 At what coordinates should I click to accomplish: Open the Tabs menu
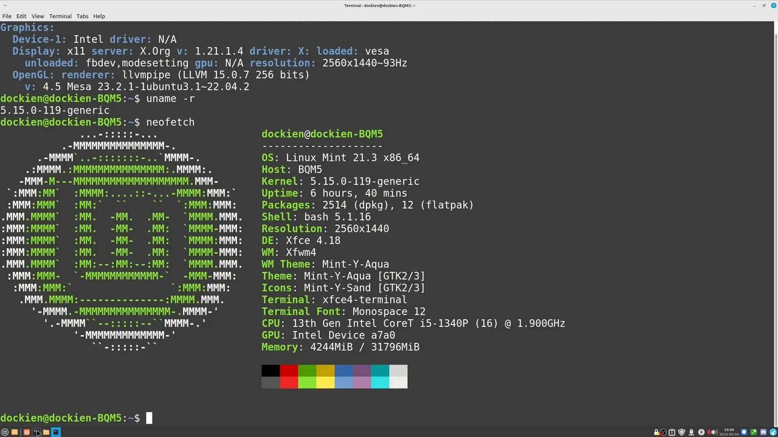(x=82, y=16)
